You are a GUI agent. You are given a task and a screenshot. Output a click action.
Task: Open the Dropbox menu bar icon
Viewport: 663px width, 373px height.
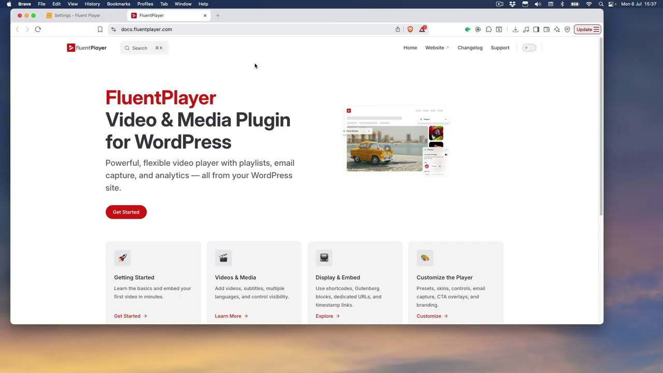click(x=512, y=4)
